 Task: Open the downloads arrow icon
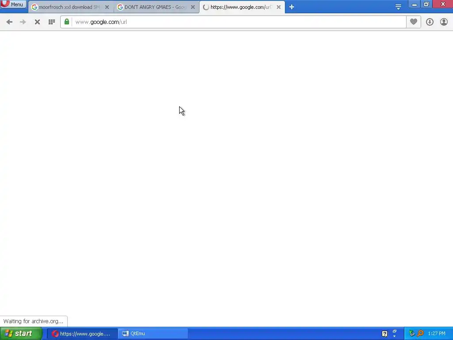430,22
